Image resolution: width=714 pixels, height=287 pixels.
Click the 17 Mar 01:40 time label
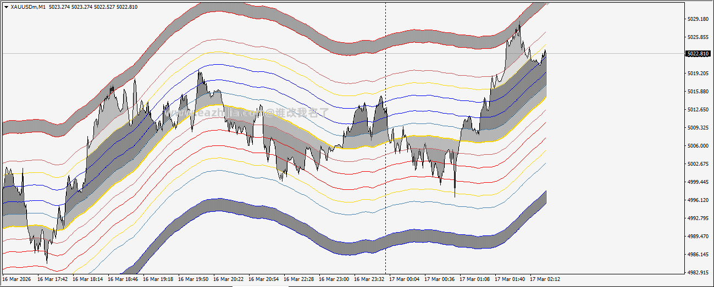coord(510,279)
